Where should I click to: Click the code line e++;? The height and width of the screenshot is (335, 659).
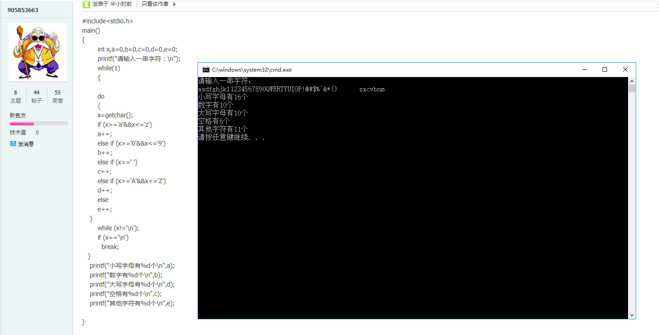click(x=105, y=209)
